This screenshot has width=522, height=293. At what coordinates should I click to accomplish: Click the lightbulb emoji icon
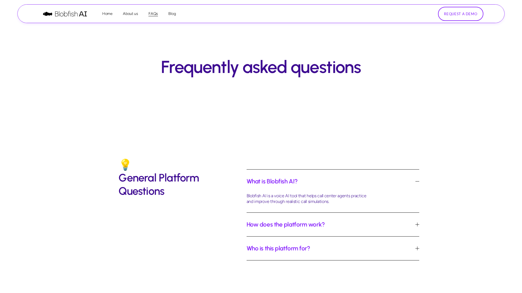(x=125, y=165)
